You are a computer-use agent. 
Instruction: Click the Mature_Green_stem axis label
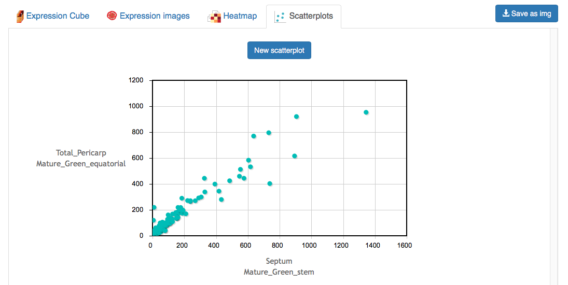(x=279, y=272)
